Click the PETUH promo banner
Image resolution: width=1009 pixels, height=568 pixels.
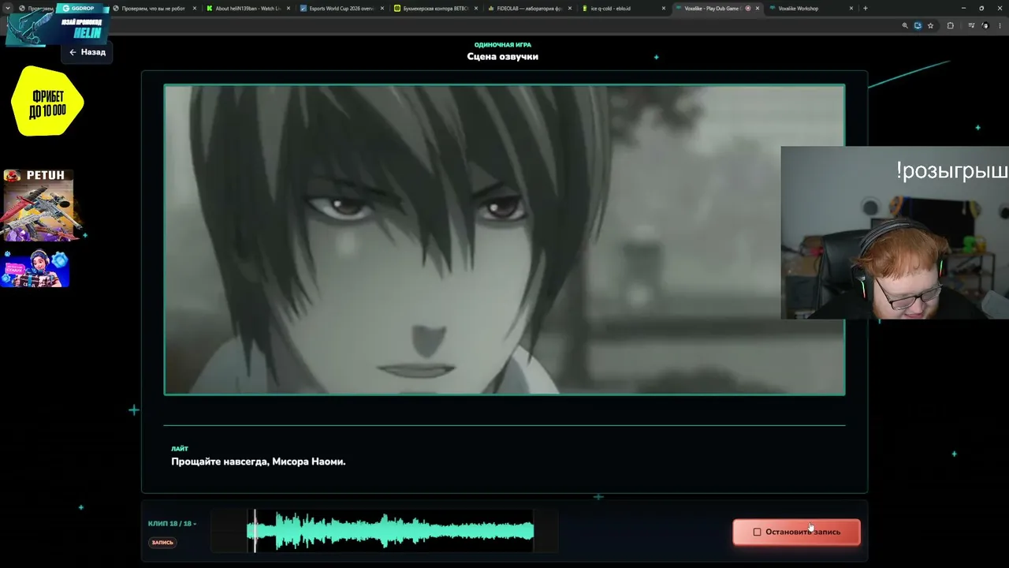pyautogui.click(x=39, y=204)
